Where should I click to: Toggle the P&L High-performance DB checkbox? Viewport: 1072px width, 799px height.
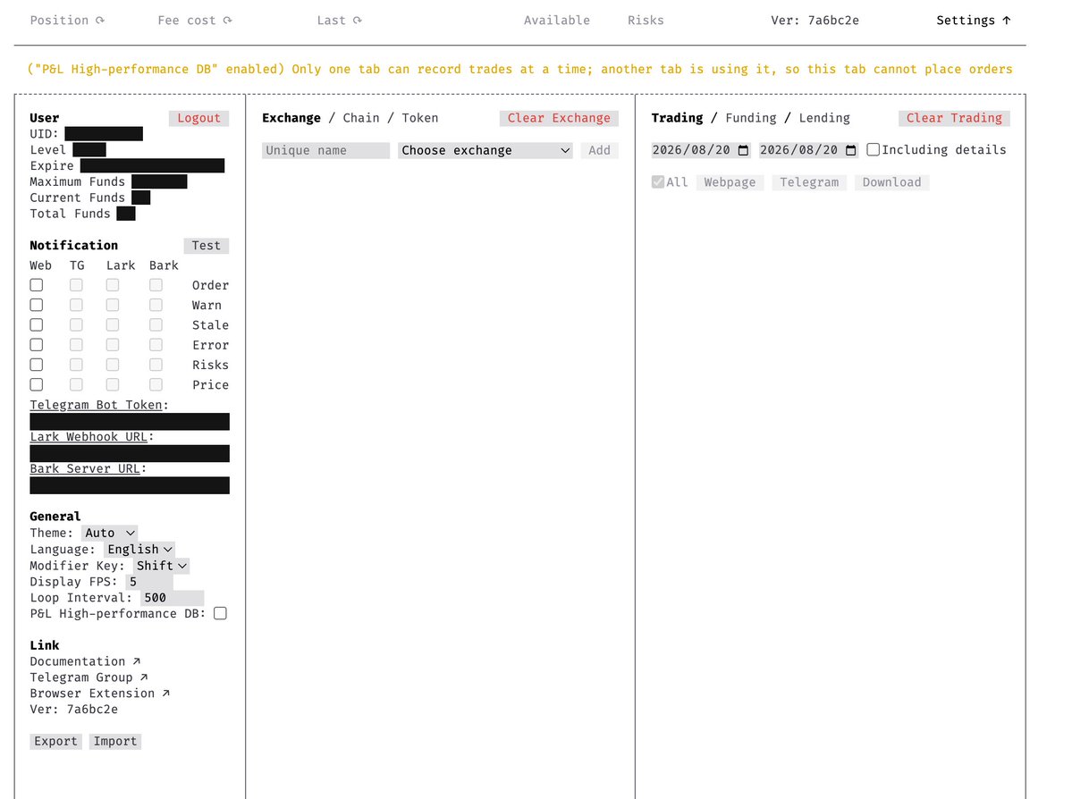pyautogui.click(x=220, y=613)
